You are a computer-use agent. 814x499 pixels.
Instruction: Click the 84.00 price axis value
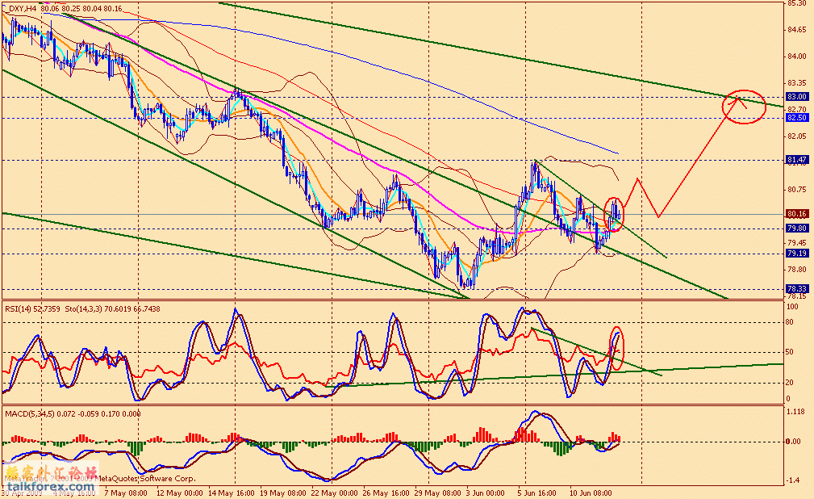coord(797,57)
